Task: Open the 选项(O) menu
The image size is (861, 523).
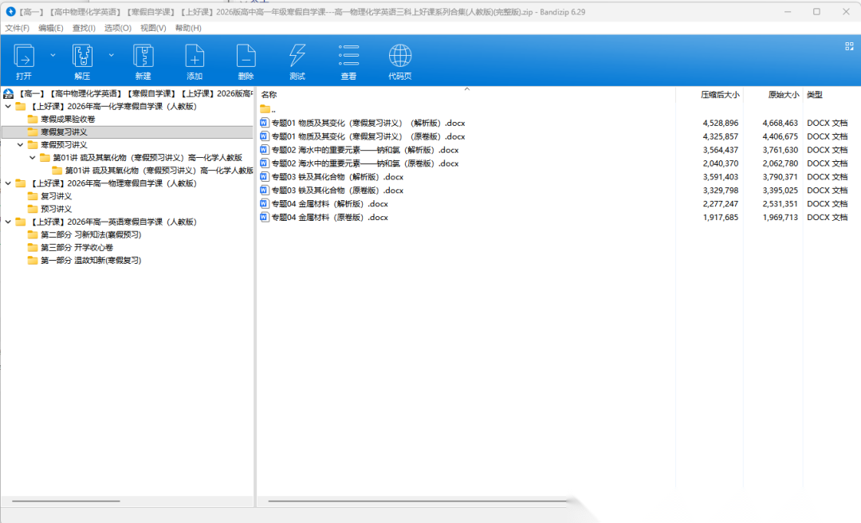Action: pyautogui.click(x=118, y=28)
